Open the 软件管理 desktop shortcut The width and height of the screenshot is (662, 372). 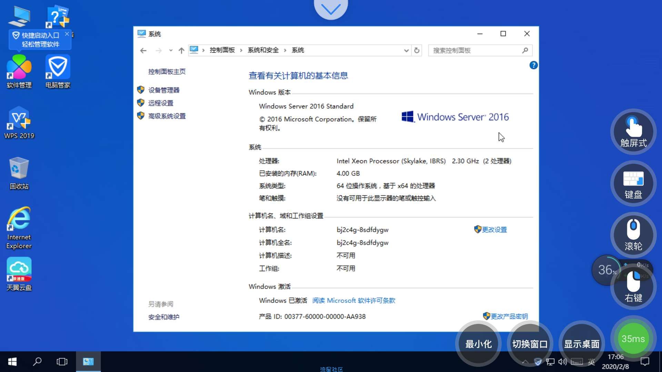pyautogui.click(x=19, y=72)
